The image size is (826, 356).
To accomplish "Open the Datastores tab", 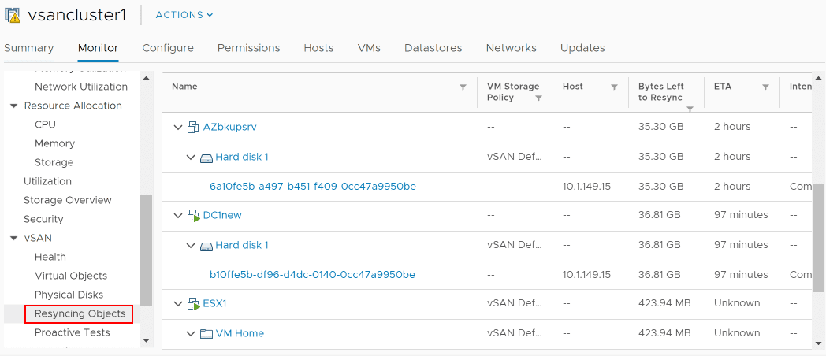I will [x=433, y=48].
